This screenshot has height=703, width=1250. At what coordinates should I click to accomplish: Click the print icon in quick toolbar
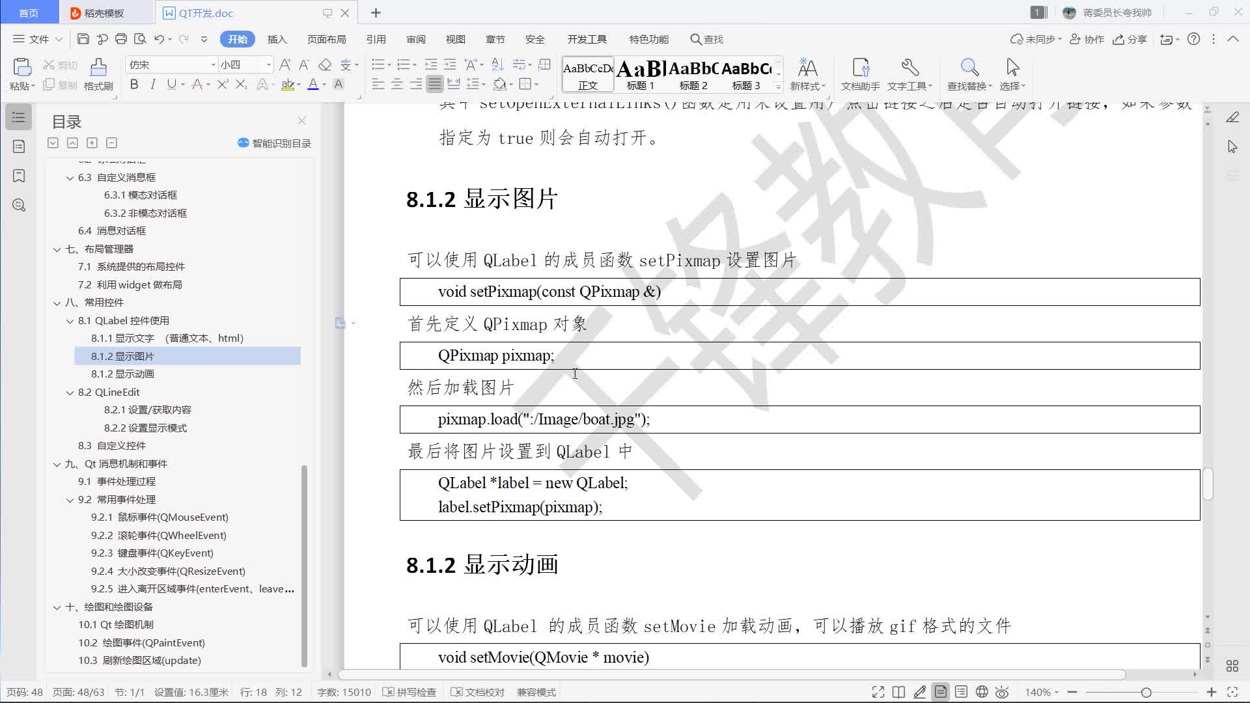point(121,39)
